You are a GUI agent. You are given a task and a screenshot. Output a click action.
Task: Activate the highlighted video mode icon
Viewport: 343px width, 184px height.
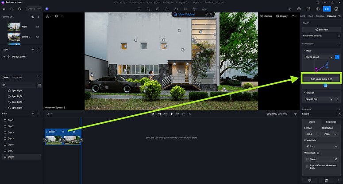pos(327,9)
